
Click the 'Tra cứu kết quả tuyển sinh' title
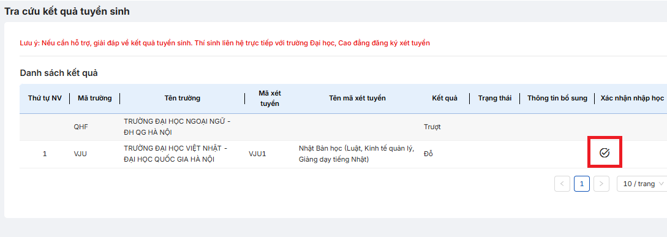67,12
